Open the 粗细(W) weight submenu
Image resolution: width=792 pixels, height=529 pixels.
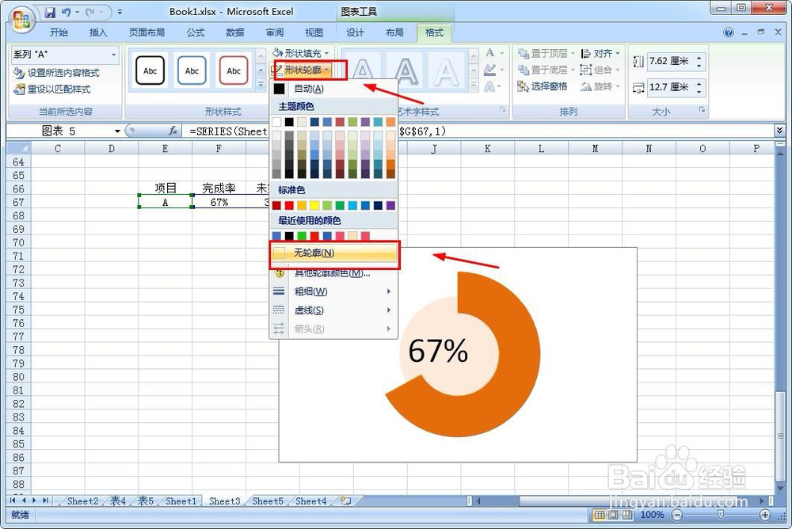pyautogui.click(x=334, y=291)
